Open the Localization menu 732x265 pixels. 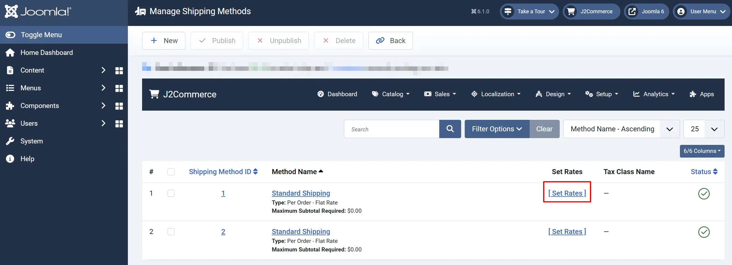496,94
